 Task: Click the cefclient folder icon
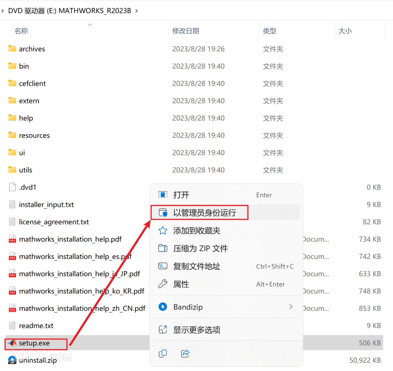(12, 83)
